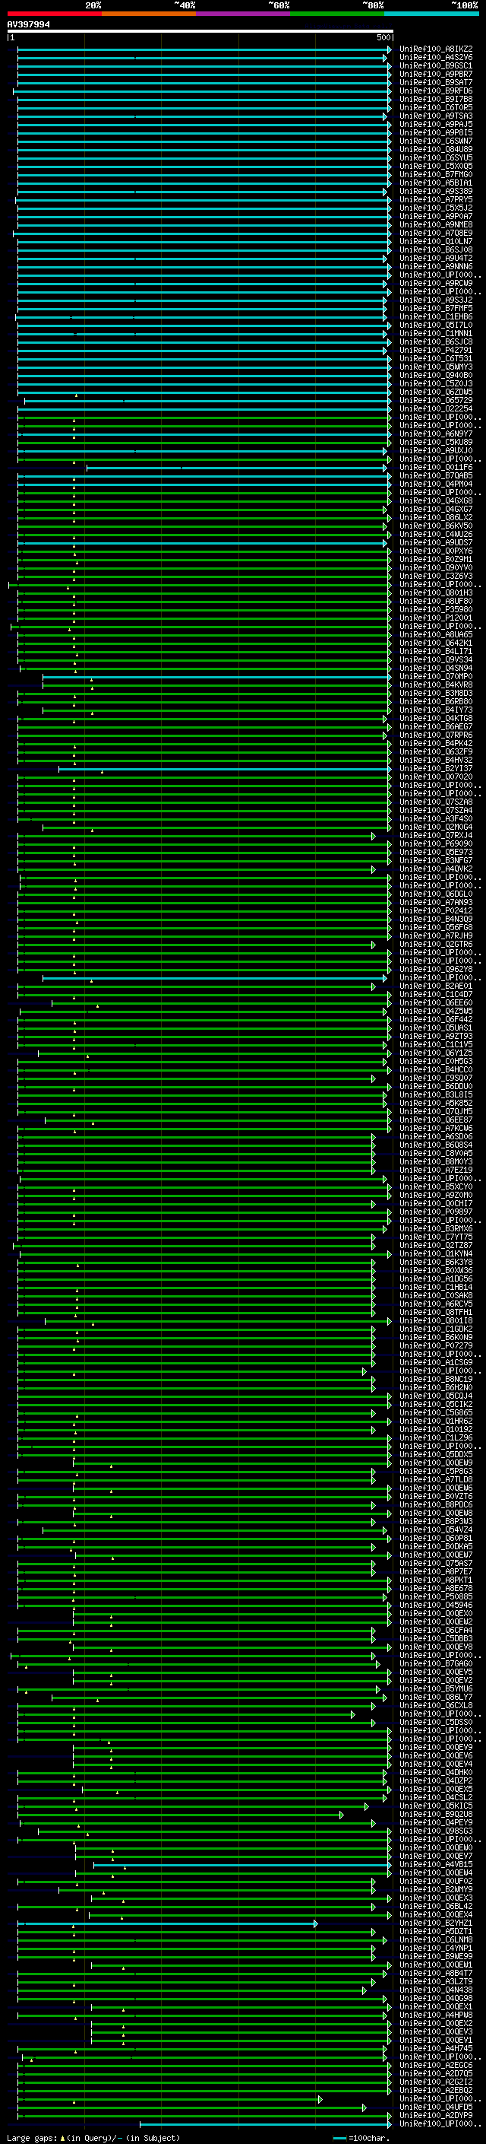This screenshot has width=486, height=2144.
Task: Open hit UniRef100_A8IKZ2
Action: pos(436,49)
